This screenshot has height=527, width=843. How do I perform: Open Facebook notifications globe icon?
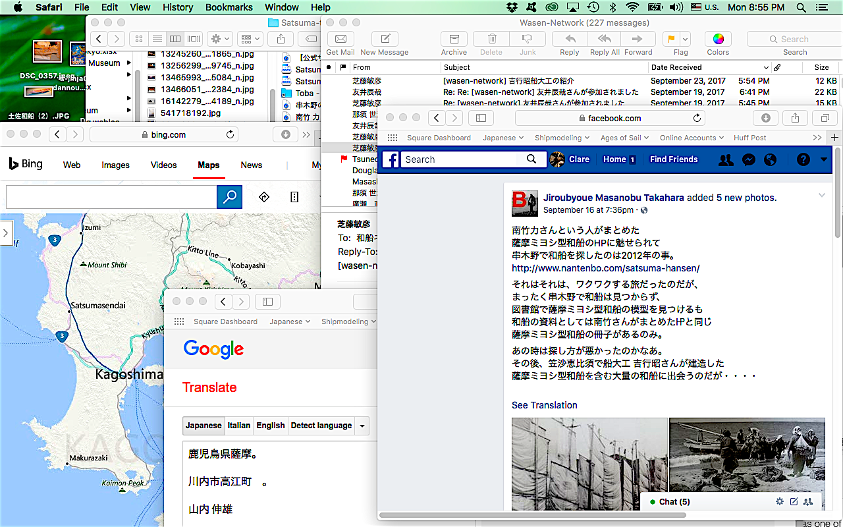(x=770, y=159)
